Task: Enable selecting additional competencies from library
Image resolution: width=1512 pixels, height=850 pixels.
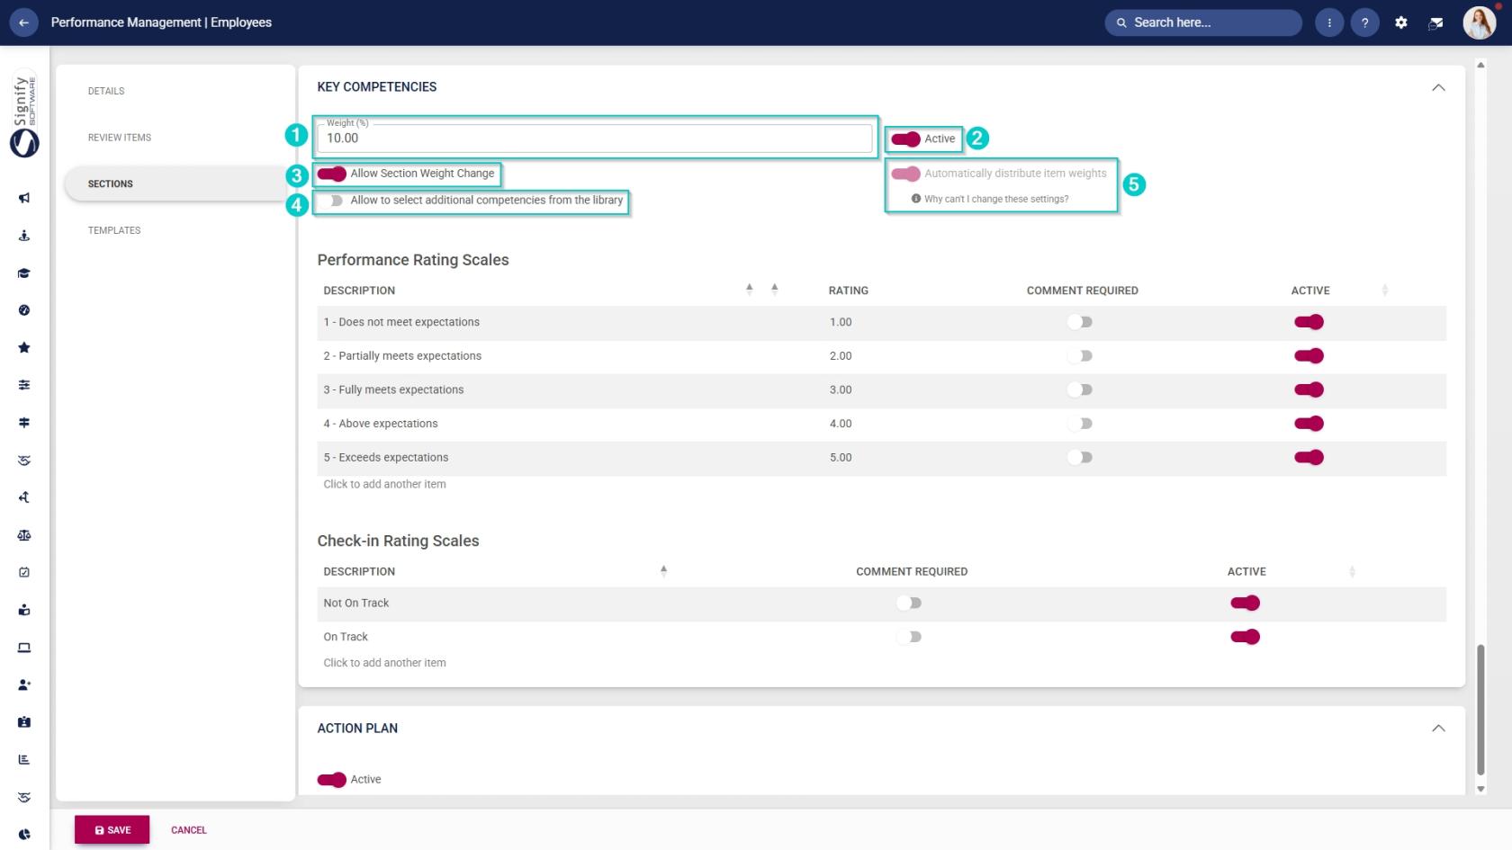Action: [x=331, y=201]
